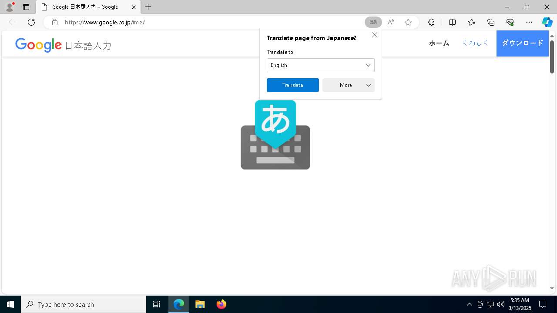Open Copilot sidebar icon
Image resolution: width=557 pixels, height=313 pixels.
pyautogui.click(x=547, y=22)
